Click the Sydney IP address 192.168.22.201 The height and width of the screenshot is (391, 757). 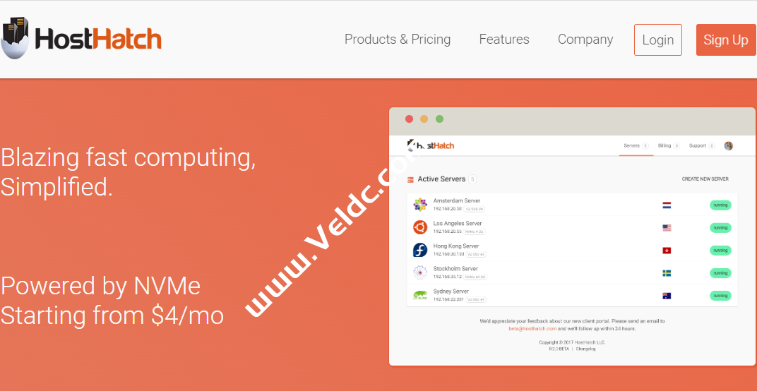448,300
